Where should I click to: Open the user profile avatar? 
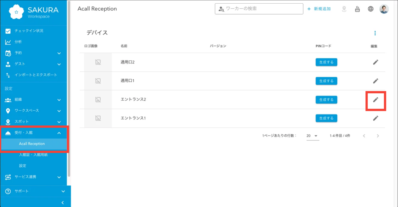[384, 9]
